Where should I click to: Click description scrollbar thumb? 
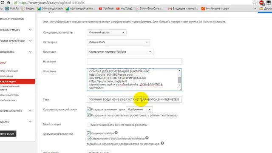(179, 80)
